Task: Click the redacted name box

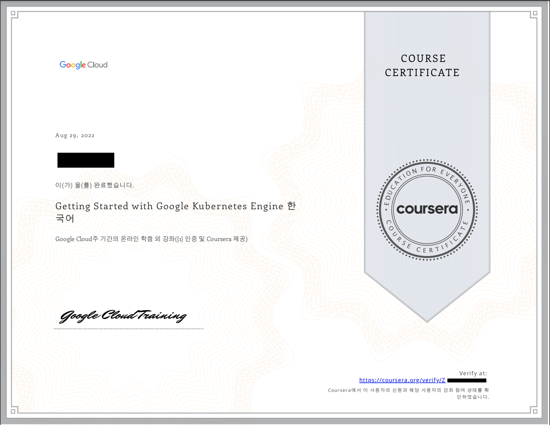Action: [x=86, y=160]
